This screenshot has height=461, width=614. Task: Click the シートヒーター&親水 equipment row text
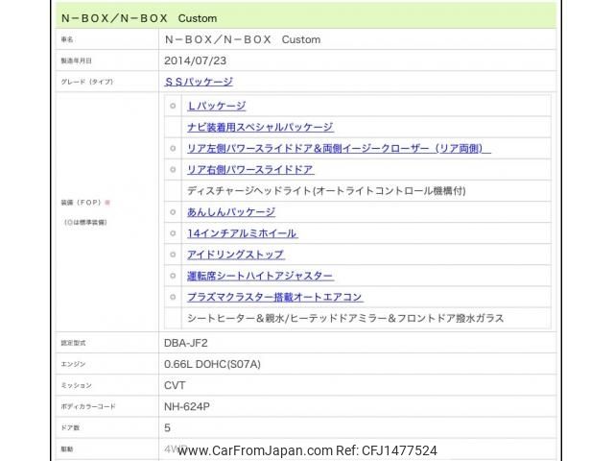coord(345,318)
